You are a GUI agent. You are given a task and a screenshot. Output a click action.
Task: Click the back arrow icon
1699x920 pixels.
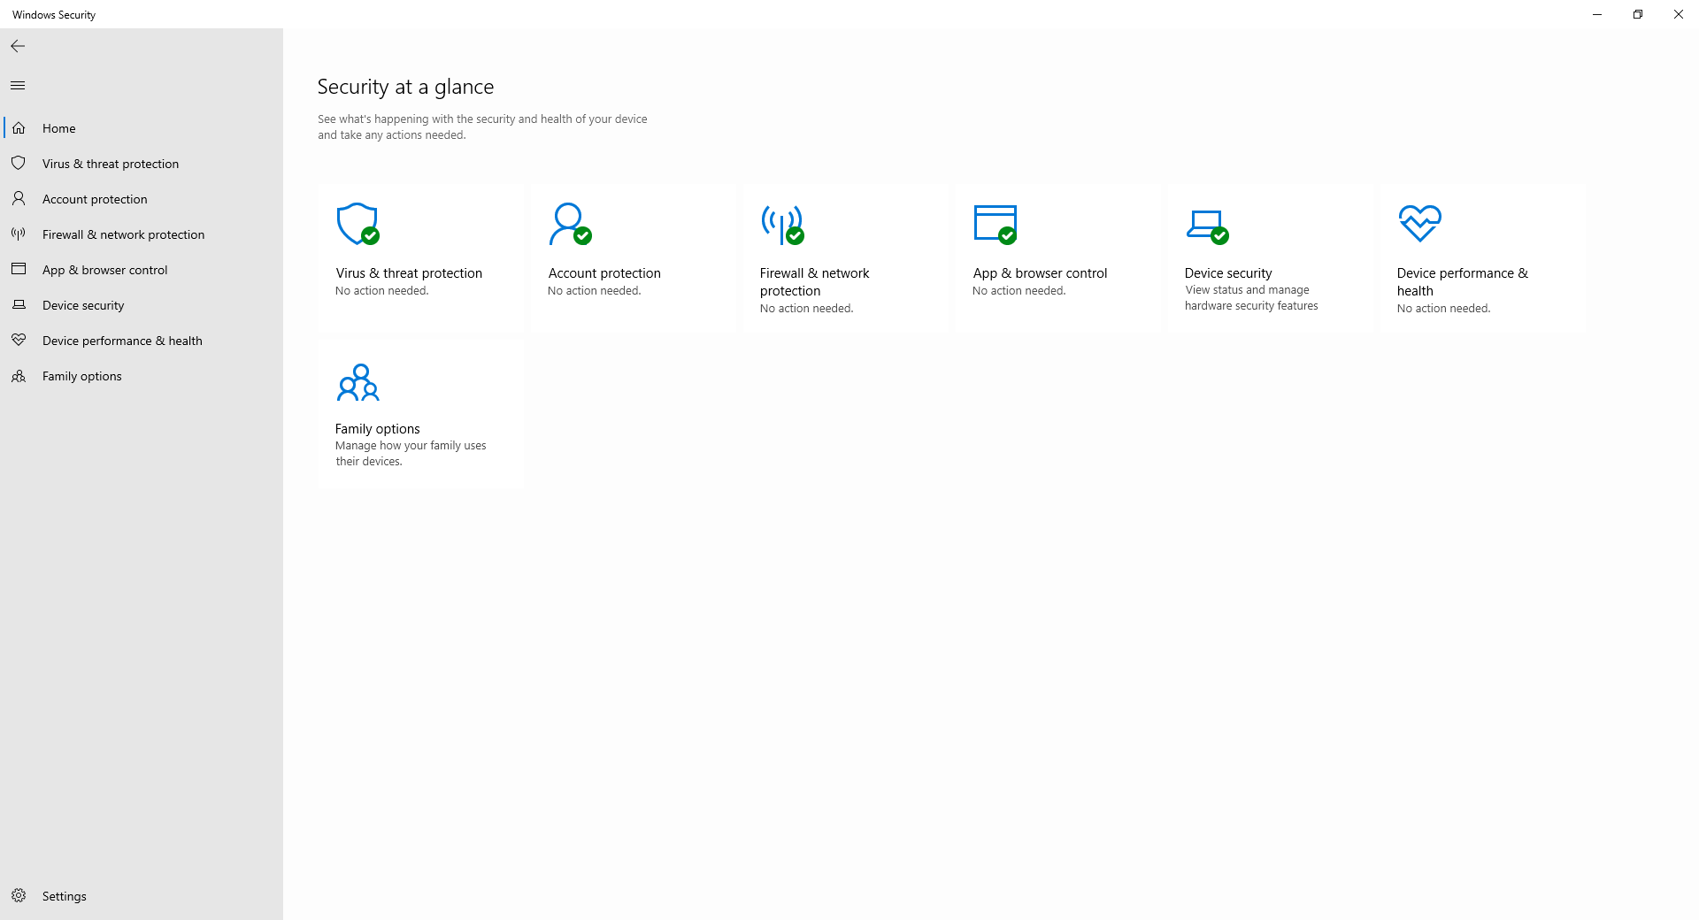(x=18, y=46)
